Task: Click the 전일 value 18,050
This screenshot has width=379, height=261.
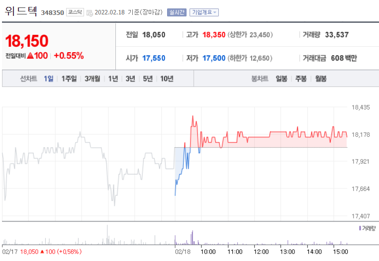Action: coord(154,35)
